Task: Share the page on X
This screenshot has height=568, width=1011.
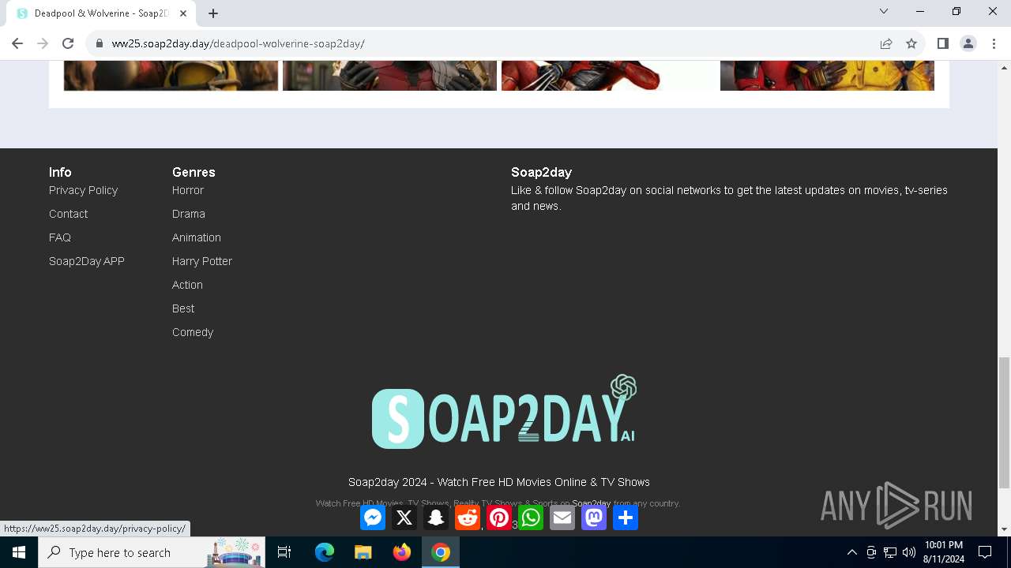Action: tap(404, 518)
